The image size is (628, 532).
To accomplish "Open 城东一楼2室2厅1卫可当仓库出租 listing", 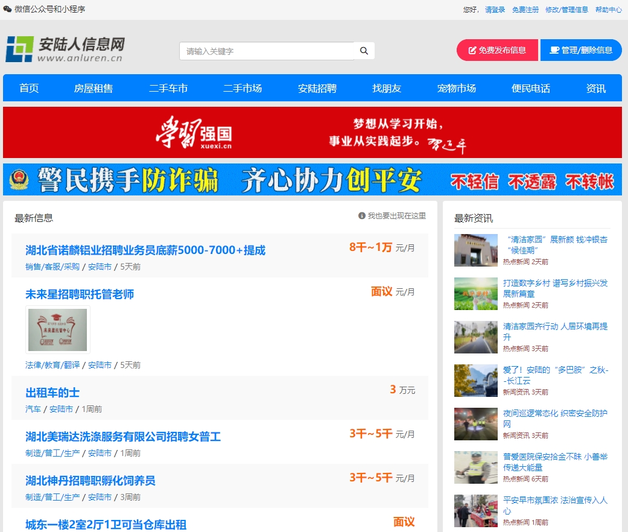I will (106, 524).
